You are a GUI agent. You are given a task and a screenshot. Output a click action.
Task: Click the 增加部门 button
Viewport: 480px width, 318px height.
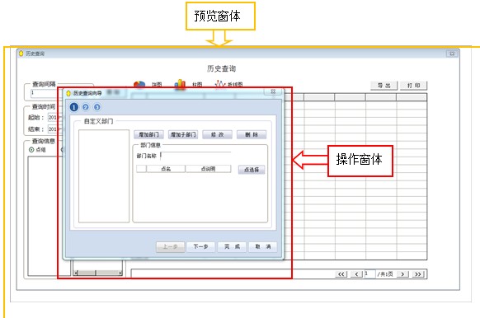click(148, 134)
